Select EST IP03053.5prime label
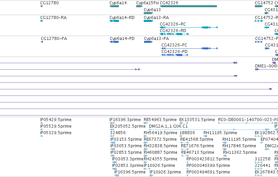The width and height of the screenshot is (278, 177). pos(126,146)
